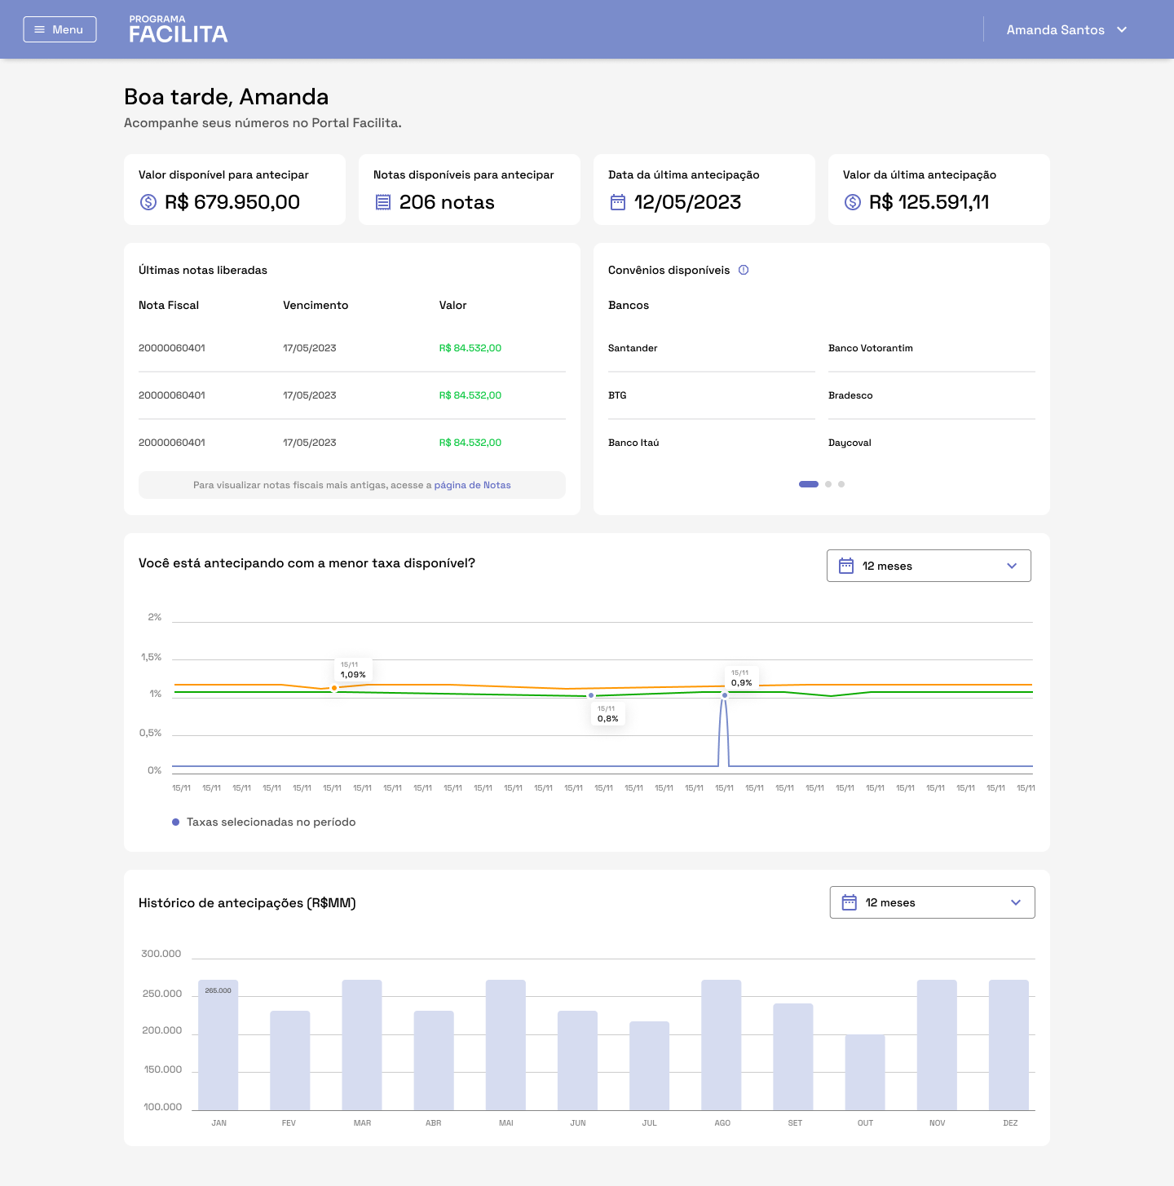Expand the Amanda Santos user chevron
This screenshot has width=1174, height=1186.
pyautogui.click(x=1122, y=29)
